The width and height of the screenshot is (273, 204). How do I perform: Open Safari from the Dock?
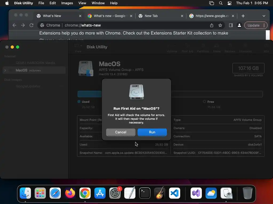pos(55,193)
